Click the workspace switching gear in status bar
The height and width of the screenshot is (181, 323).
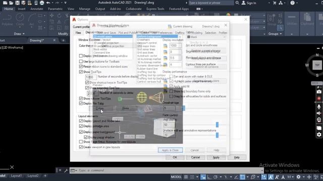(298, 177)
